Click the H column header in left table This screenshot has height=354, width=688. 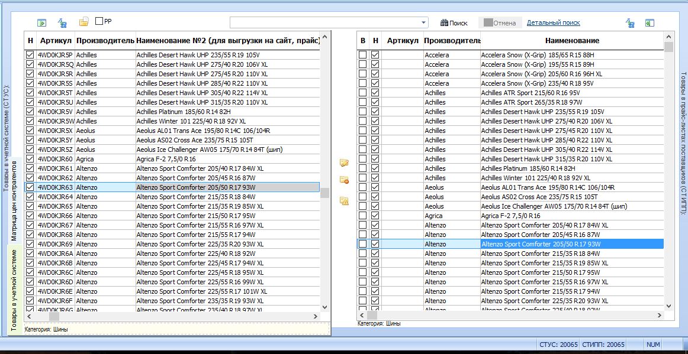(x=30, y=40)
